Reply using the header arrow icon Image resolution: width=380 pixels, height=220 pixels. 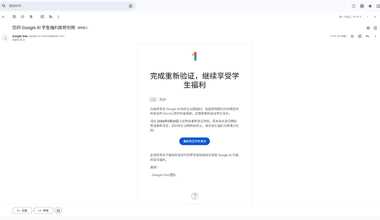tap(368, 36)
